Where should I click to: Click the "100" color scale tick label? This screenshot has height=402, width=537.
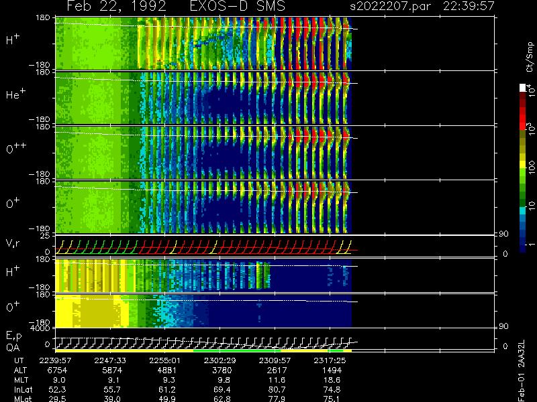(531, 169)
